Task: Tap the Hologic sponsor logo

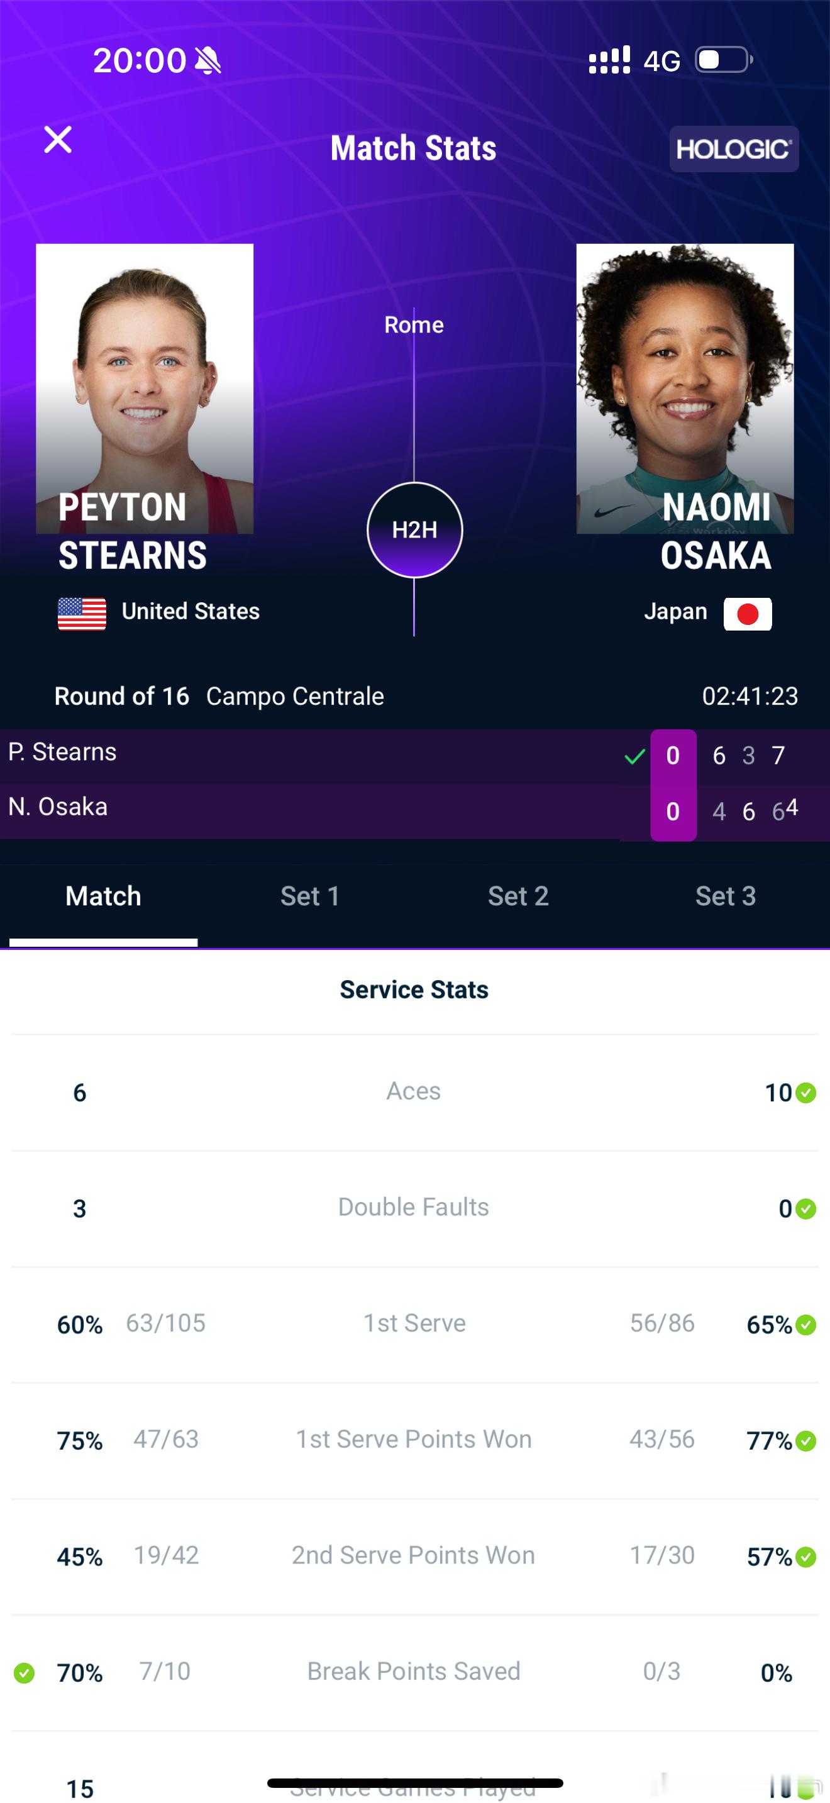Action: tap(733, 149)
